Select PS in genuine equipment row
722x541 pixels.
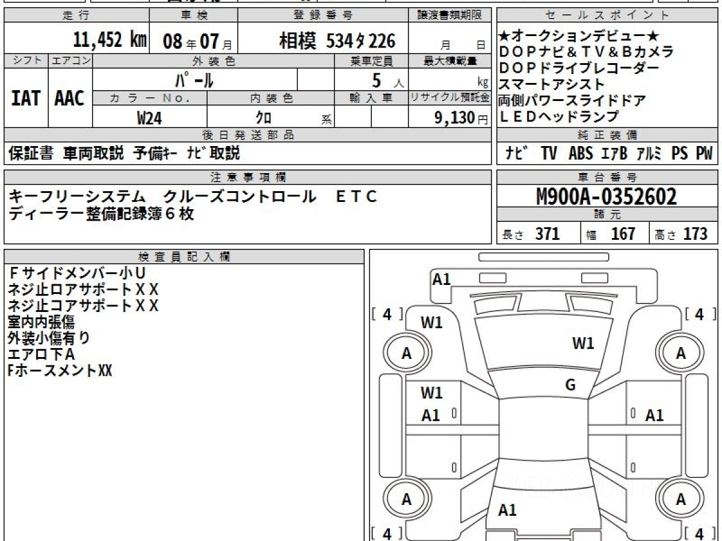[680, 153]
